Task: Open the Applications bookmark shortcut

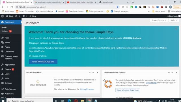Action: 8,11
